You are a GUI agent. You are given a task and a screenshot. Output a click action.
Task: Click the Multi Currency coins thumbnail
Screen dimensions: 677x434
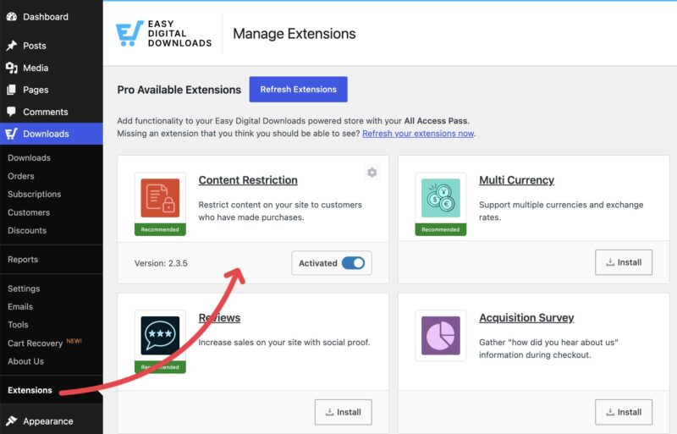click(x=440, y=198)
